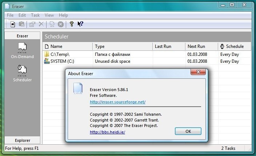The width and height of the screenshot is (256, 156).
Task: Click the Run task toolbar icon
Action: (x=52, y=24)
